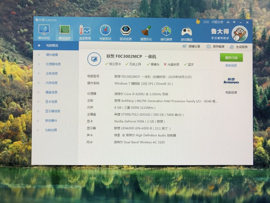The image size is (270, 203).
Task: Click the gold medal icon in title bar
Action: click(x=198, y=22)
